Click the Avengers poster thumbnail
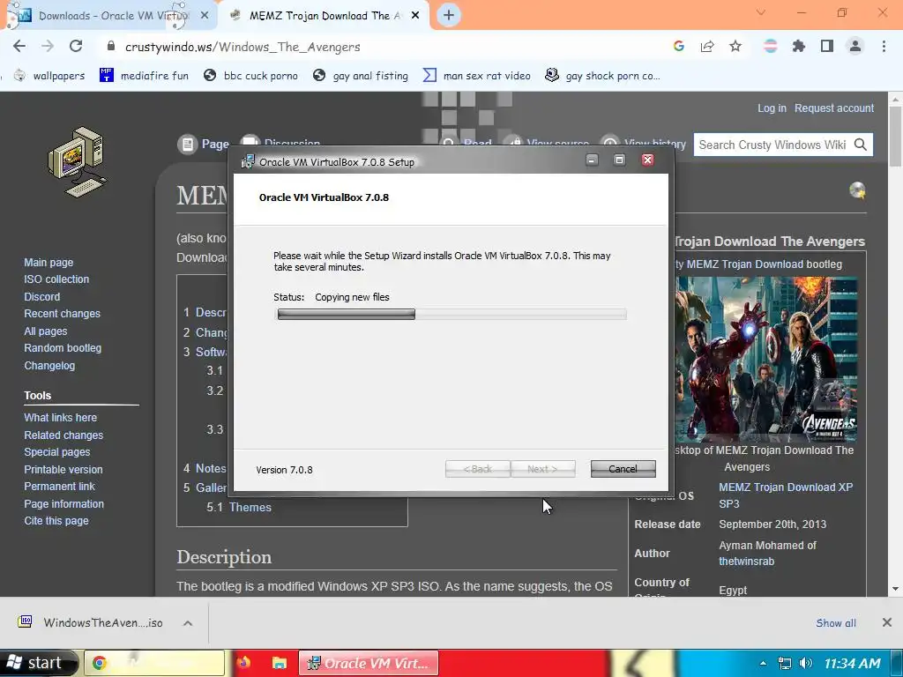 coord(766,360)
